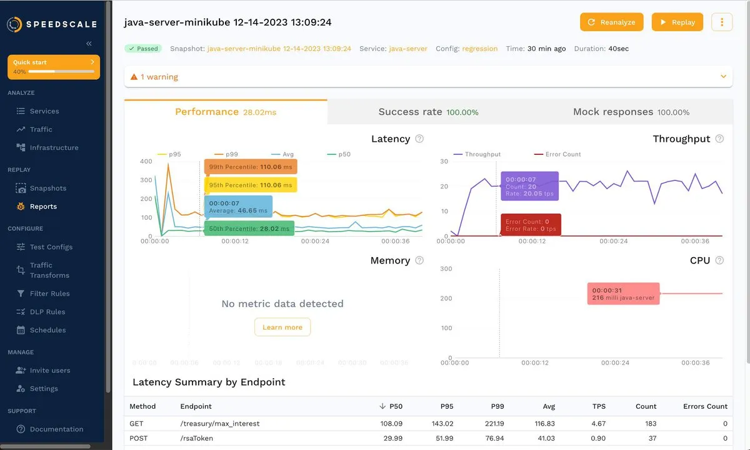Change sorting via the P50 arrow
This screenshot has width=750, height=450.
click(x=383, y=406)
